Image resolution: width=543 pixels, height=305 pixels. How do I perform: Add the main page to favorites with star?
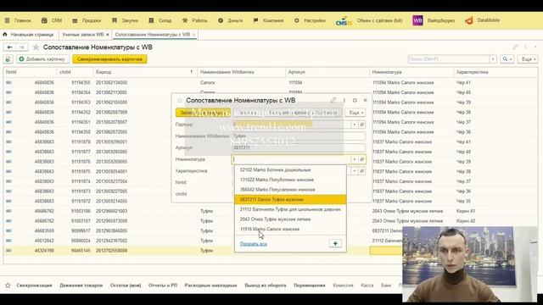pyautogui.click(x=36, y=47)
